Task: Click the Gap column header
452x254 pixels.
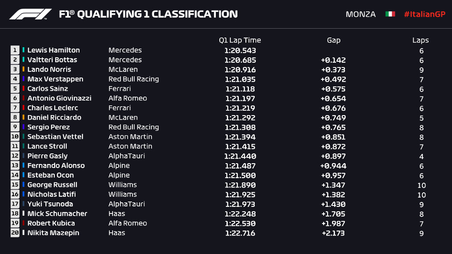Action: (x=334, y=40)
